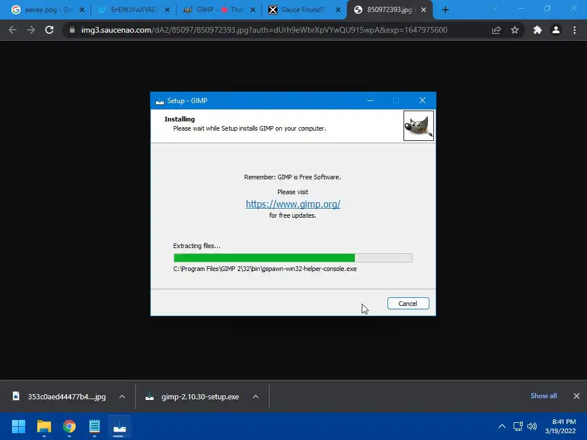Viewport: 587px width, 440px height.
Task: Click the saucenao URL address bar
Action: pos(264,30)
